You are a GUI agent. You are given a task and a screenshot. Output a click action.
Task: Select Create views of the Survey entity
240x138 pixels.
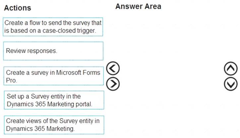click(x=54, y=125)
